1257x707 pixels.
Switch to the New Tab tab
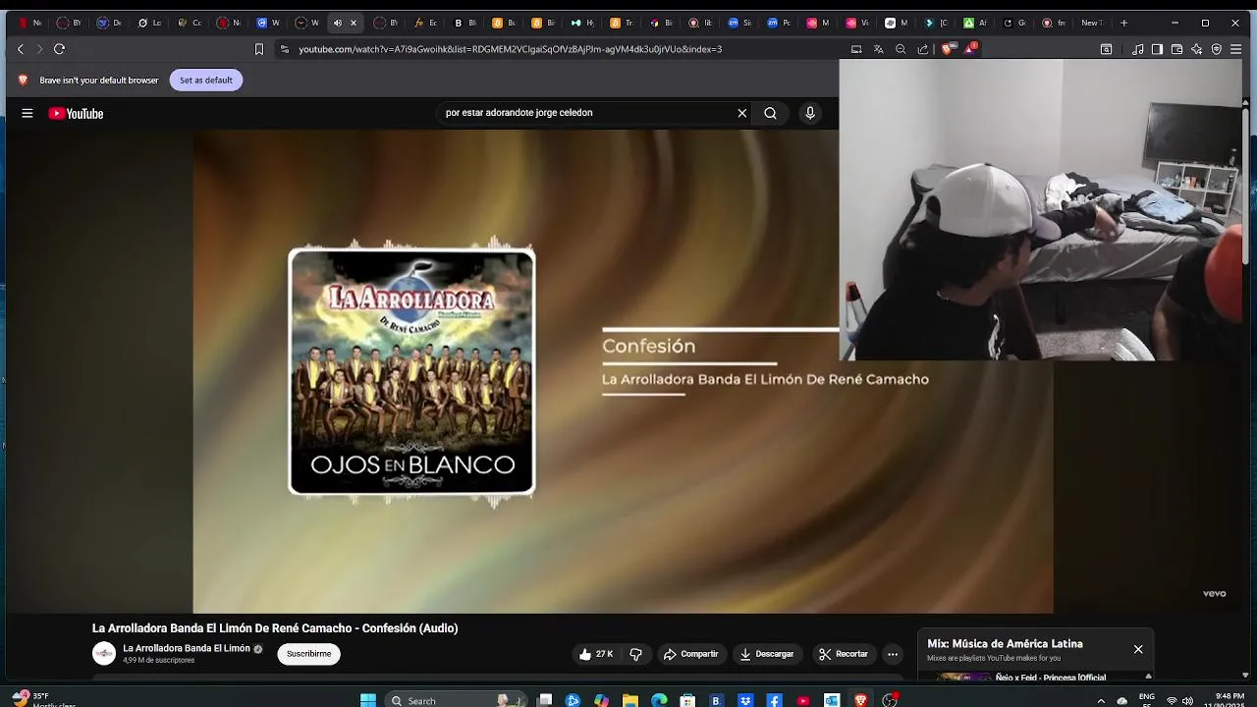coord(1091,23)
